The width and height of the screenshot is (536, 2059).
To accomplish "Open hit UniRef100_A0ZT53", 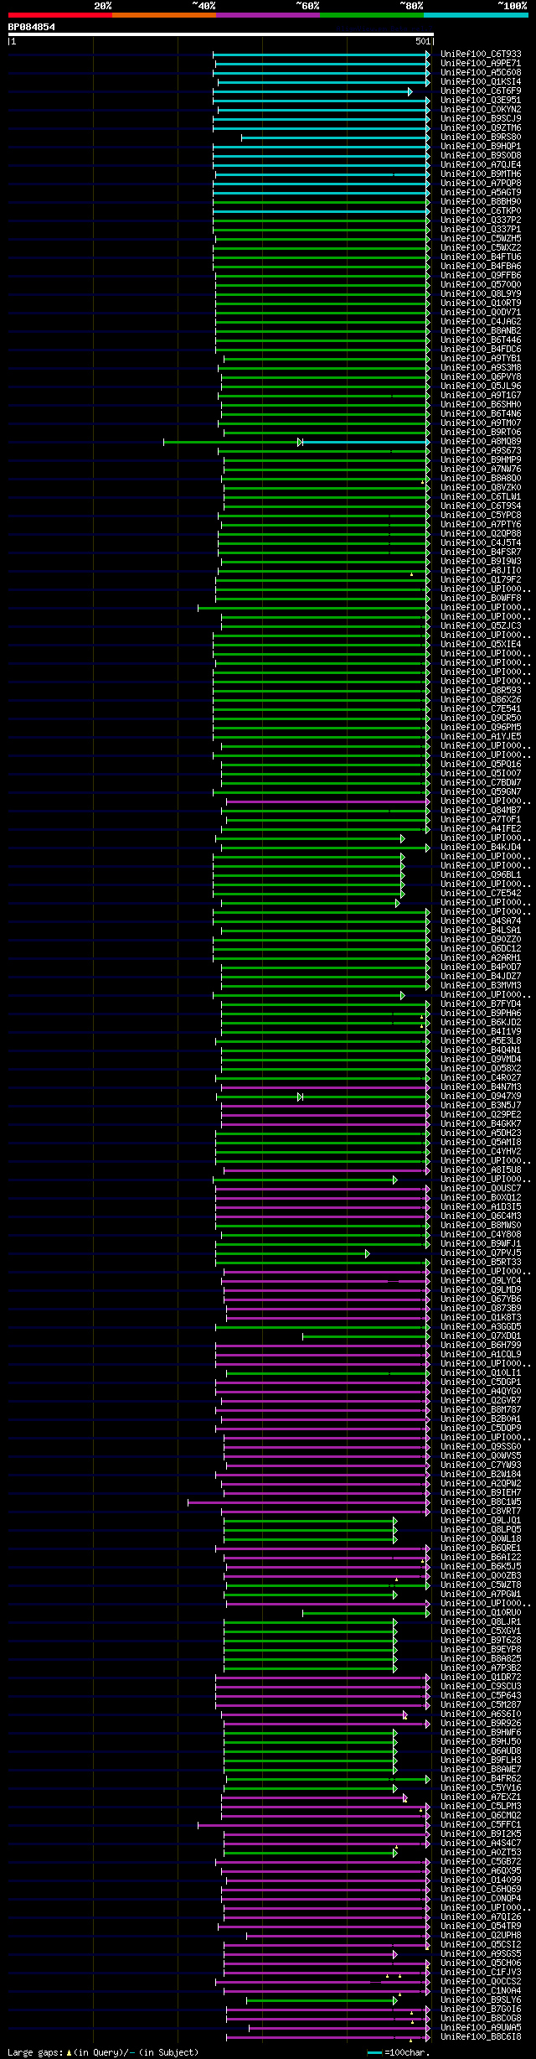I will 481,1853.
